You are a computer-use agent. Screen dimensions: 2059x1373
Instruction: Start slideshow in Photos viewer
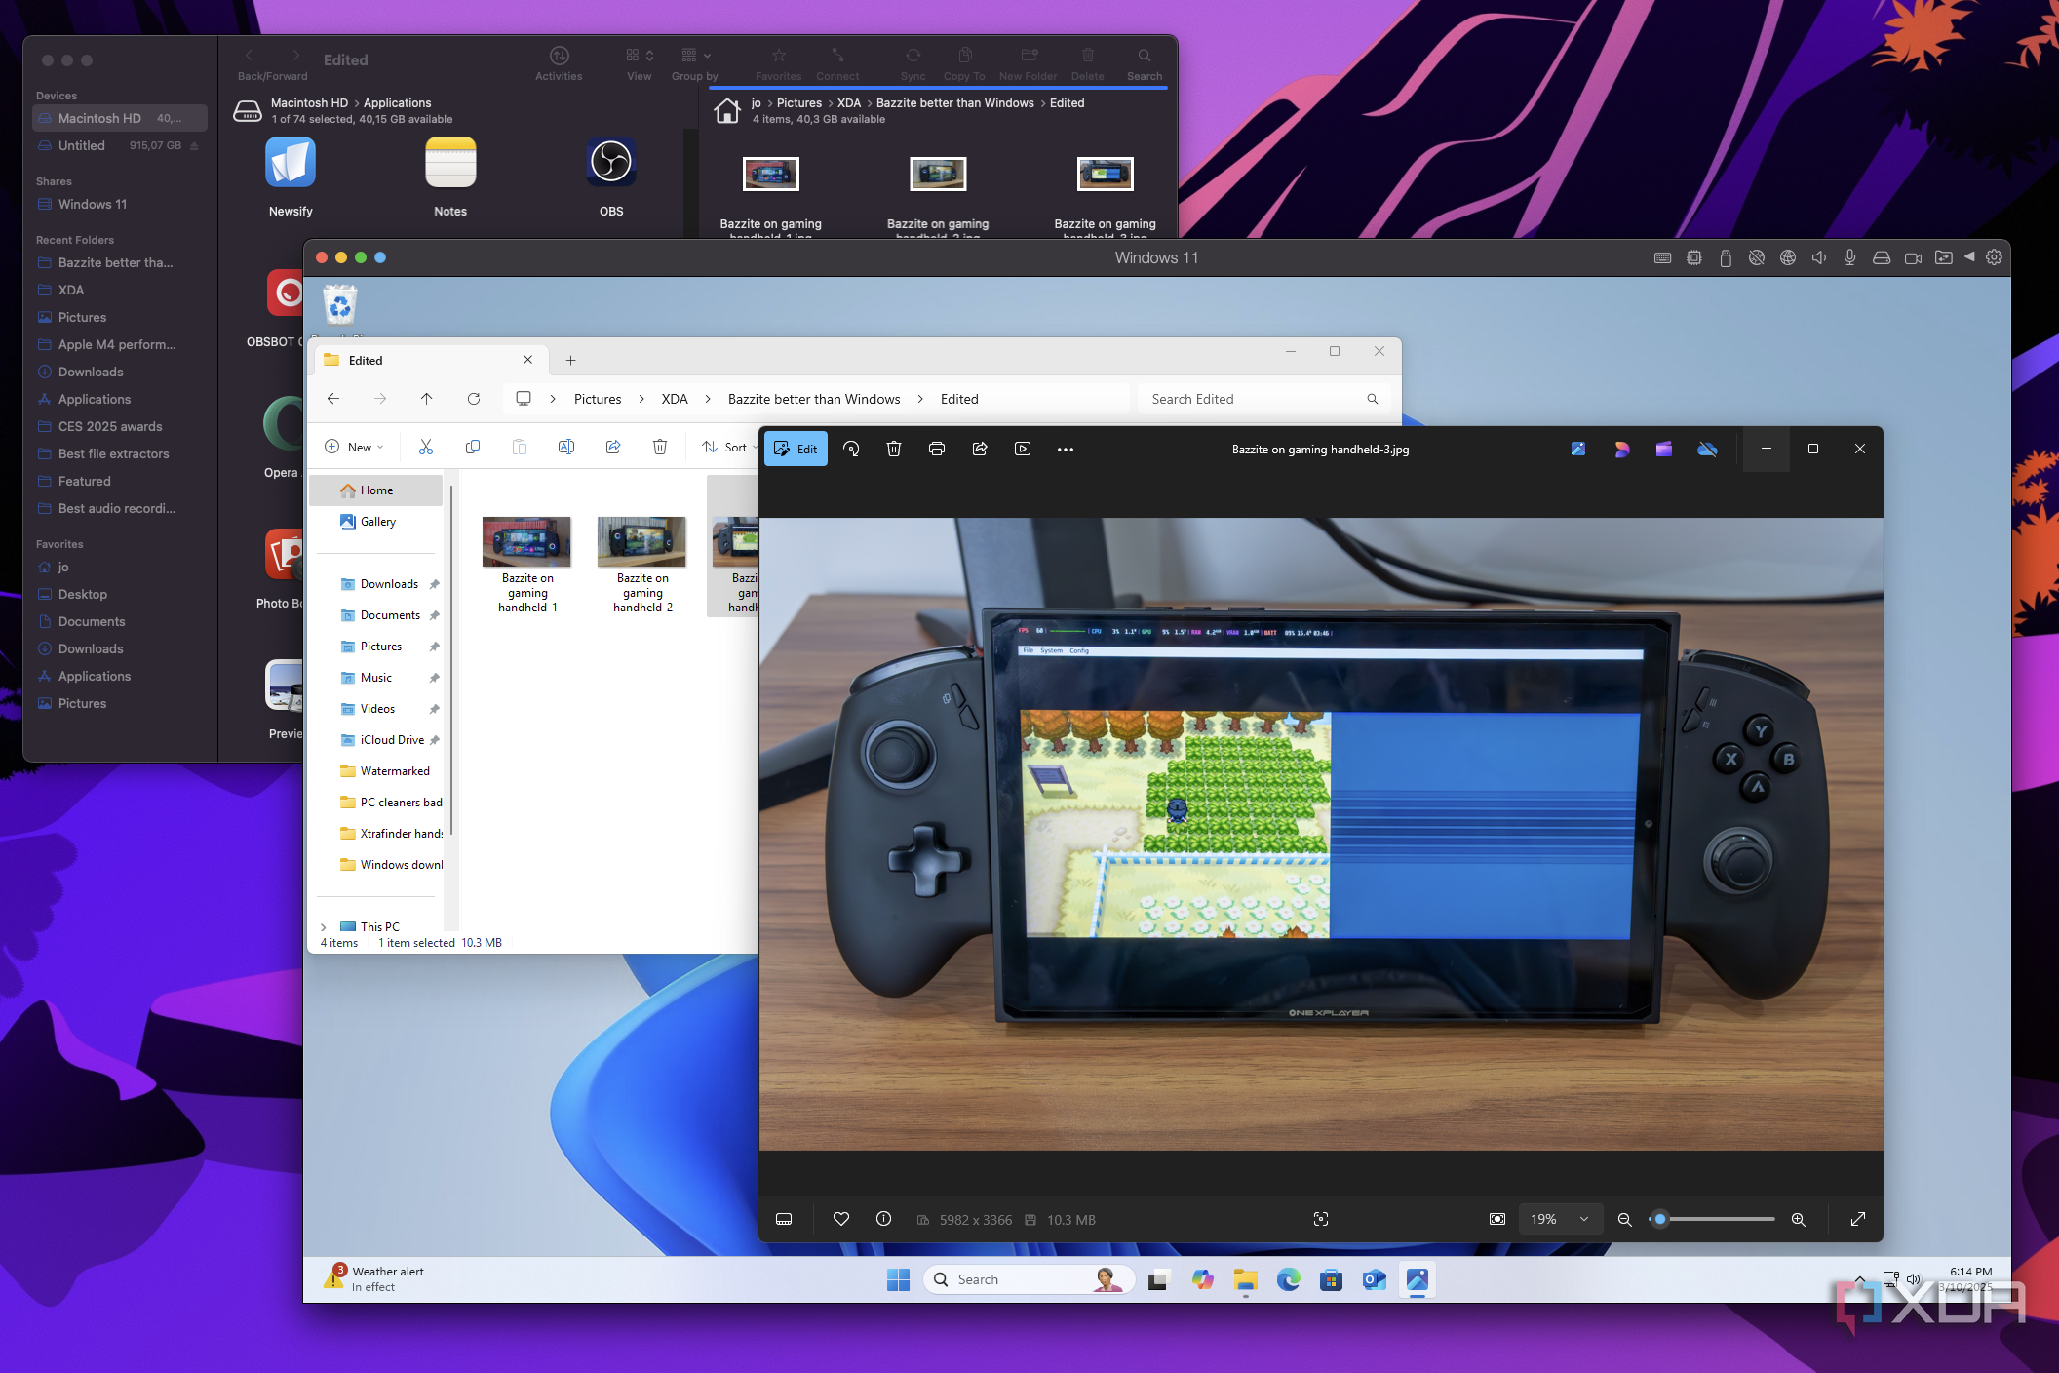pyautogui.click(x=1023, y=449)
